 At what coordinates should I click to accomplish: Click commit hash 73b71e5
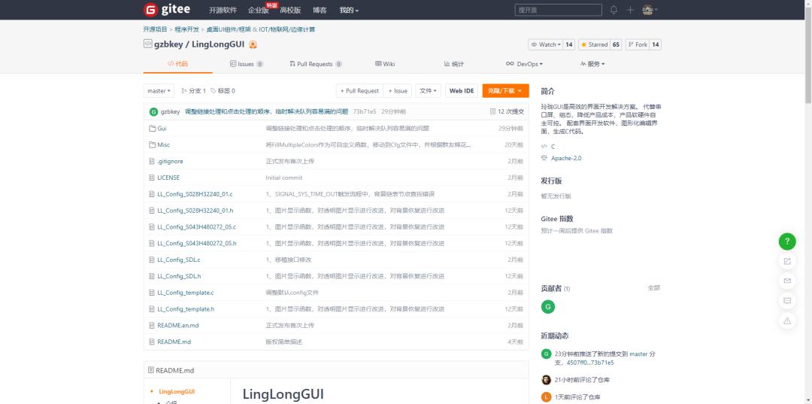click(x=365, y=112)
